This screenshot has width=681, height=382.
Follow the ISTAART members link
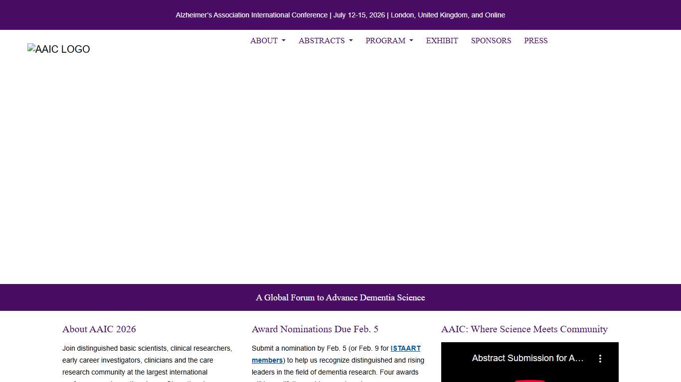405,348
